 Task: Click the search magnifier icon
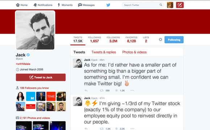pos(161,5)
